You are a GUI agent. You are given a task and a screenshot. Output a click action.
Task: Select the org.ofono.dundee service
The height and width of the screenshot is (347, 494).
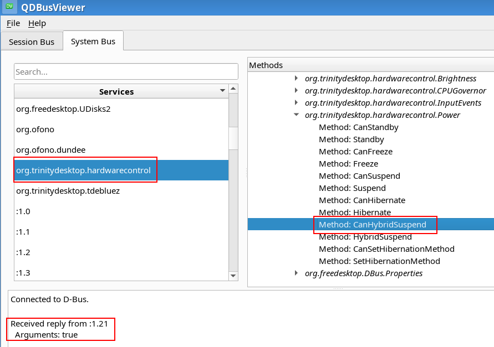click(121, 150)
